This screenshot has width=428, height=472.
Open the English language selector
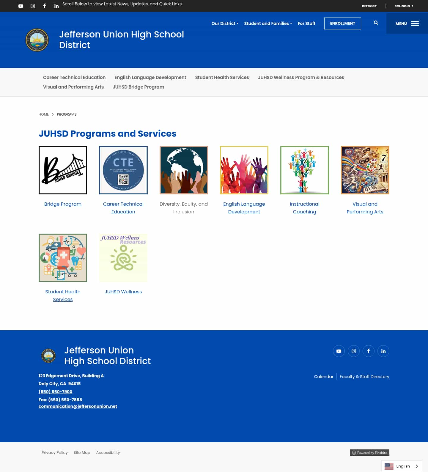pyautogui.click(x=402, y=466)
